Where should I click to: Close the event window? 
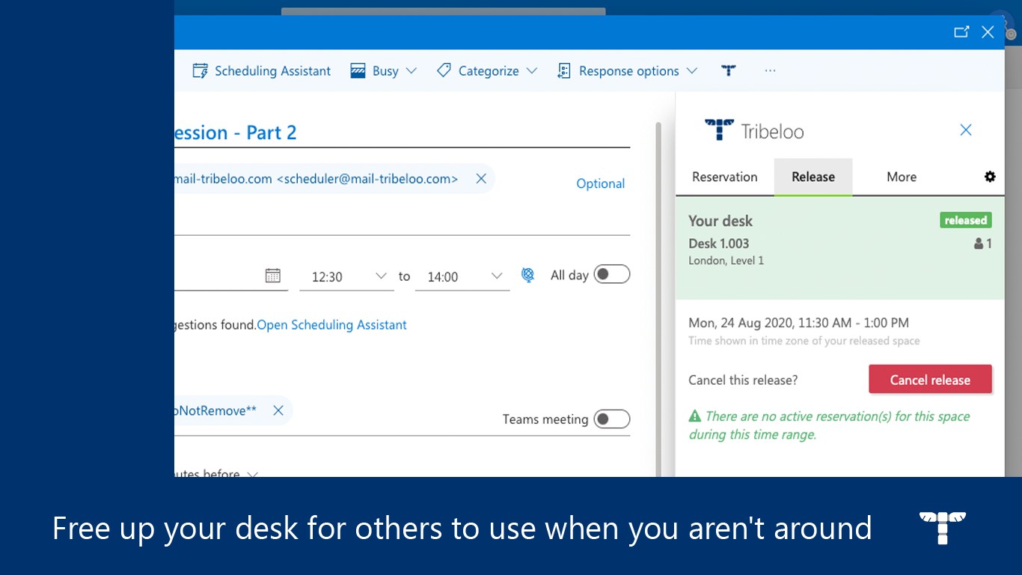[988, 31]
